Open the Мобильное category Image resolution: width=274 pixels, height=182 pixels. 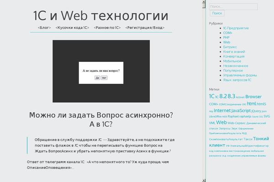(232, 61)
